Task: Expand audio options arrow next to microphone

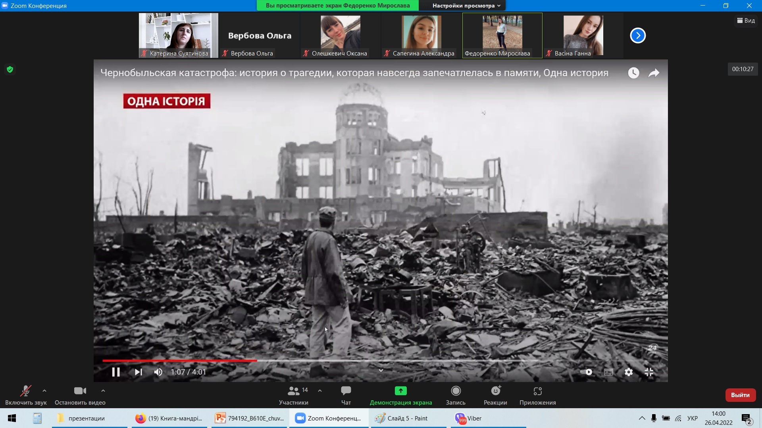Action: [x=44, y=391]
